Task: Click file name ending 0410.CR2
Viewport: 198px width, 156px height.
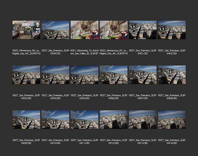Action: coord(56,142)
